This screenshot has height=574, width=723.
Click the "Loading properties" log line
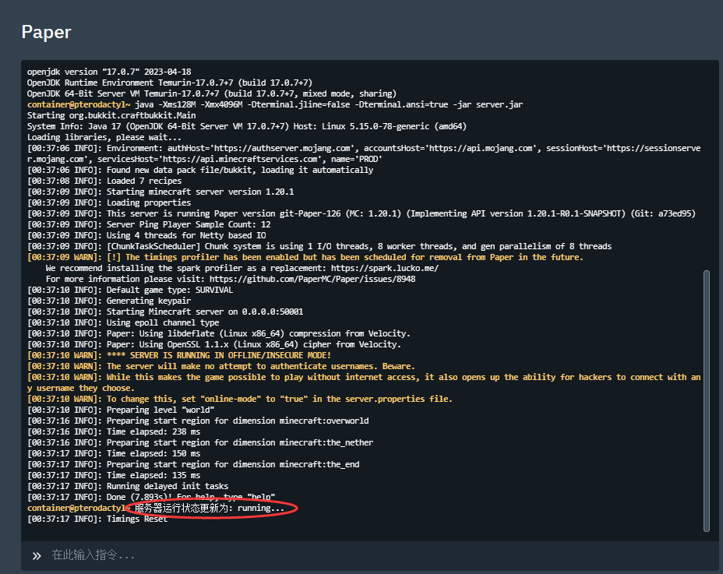click(x=109, y=202)
